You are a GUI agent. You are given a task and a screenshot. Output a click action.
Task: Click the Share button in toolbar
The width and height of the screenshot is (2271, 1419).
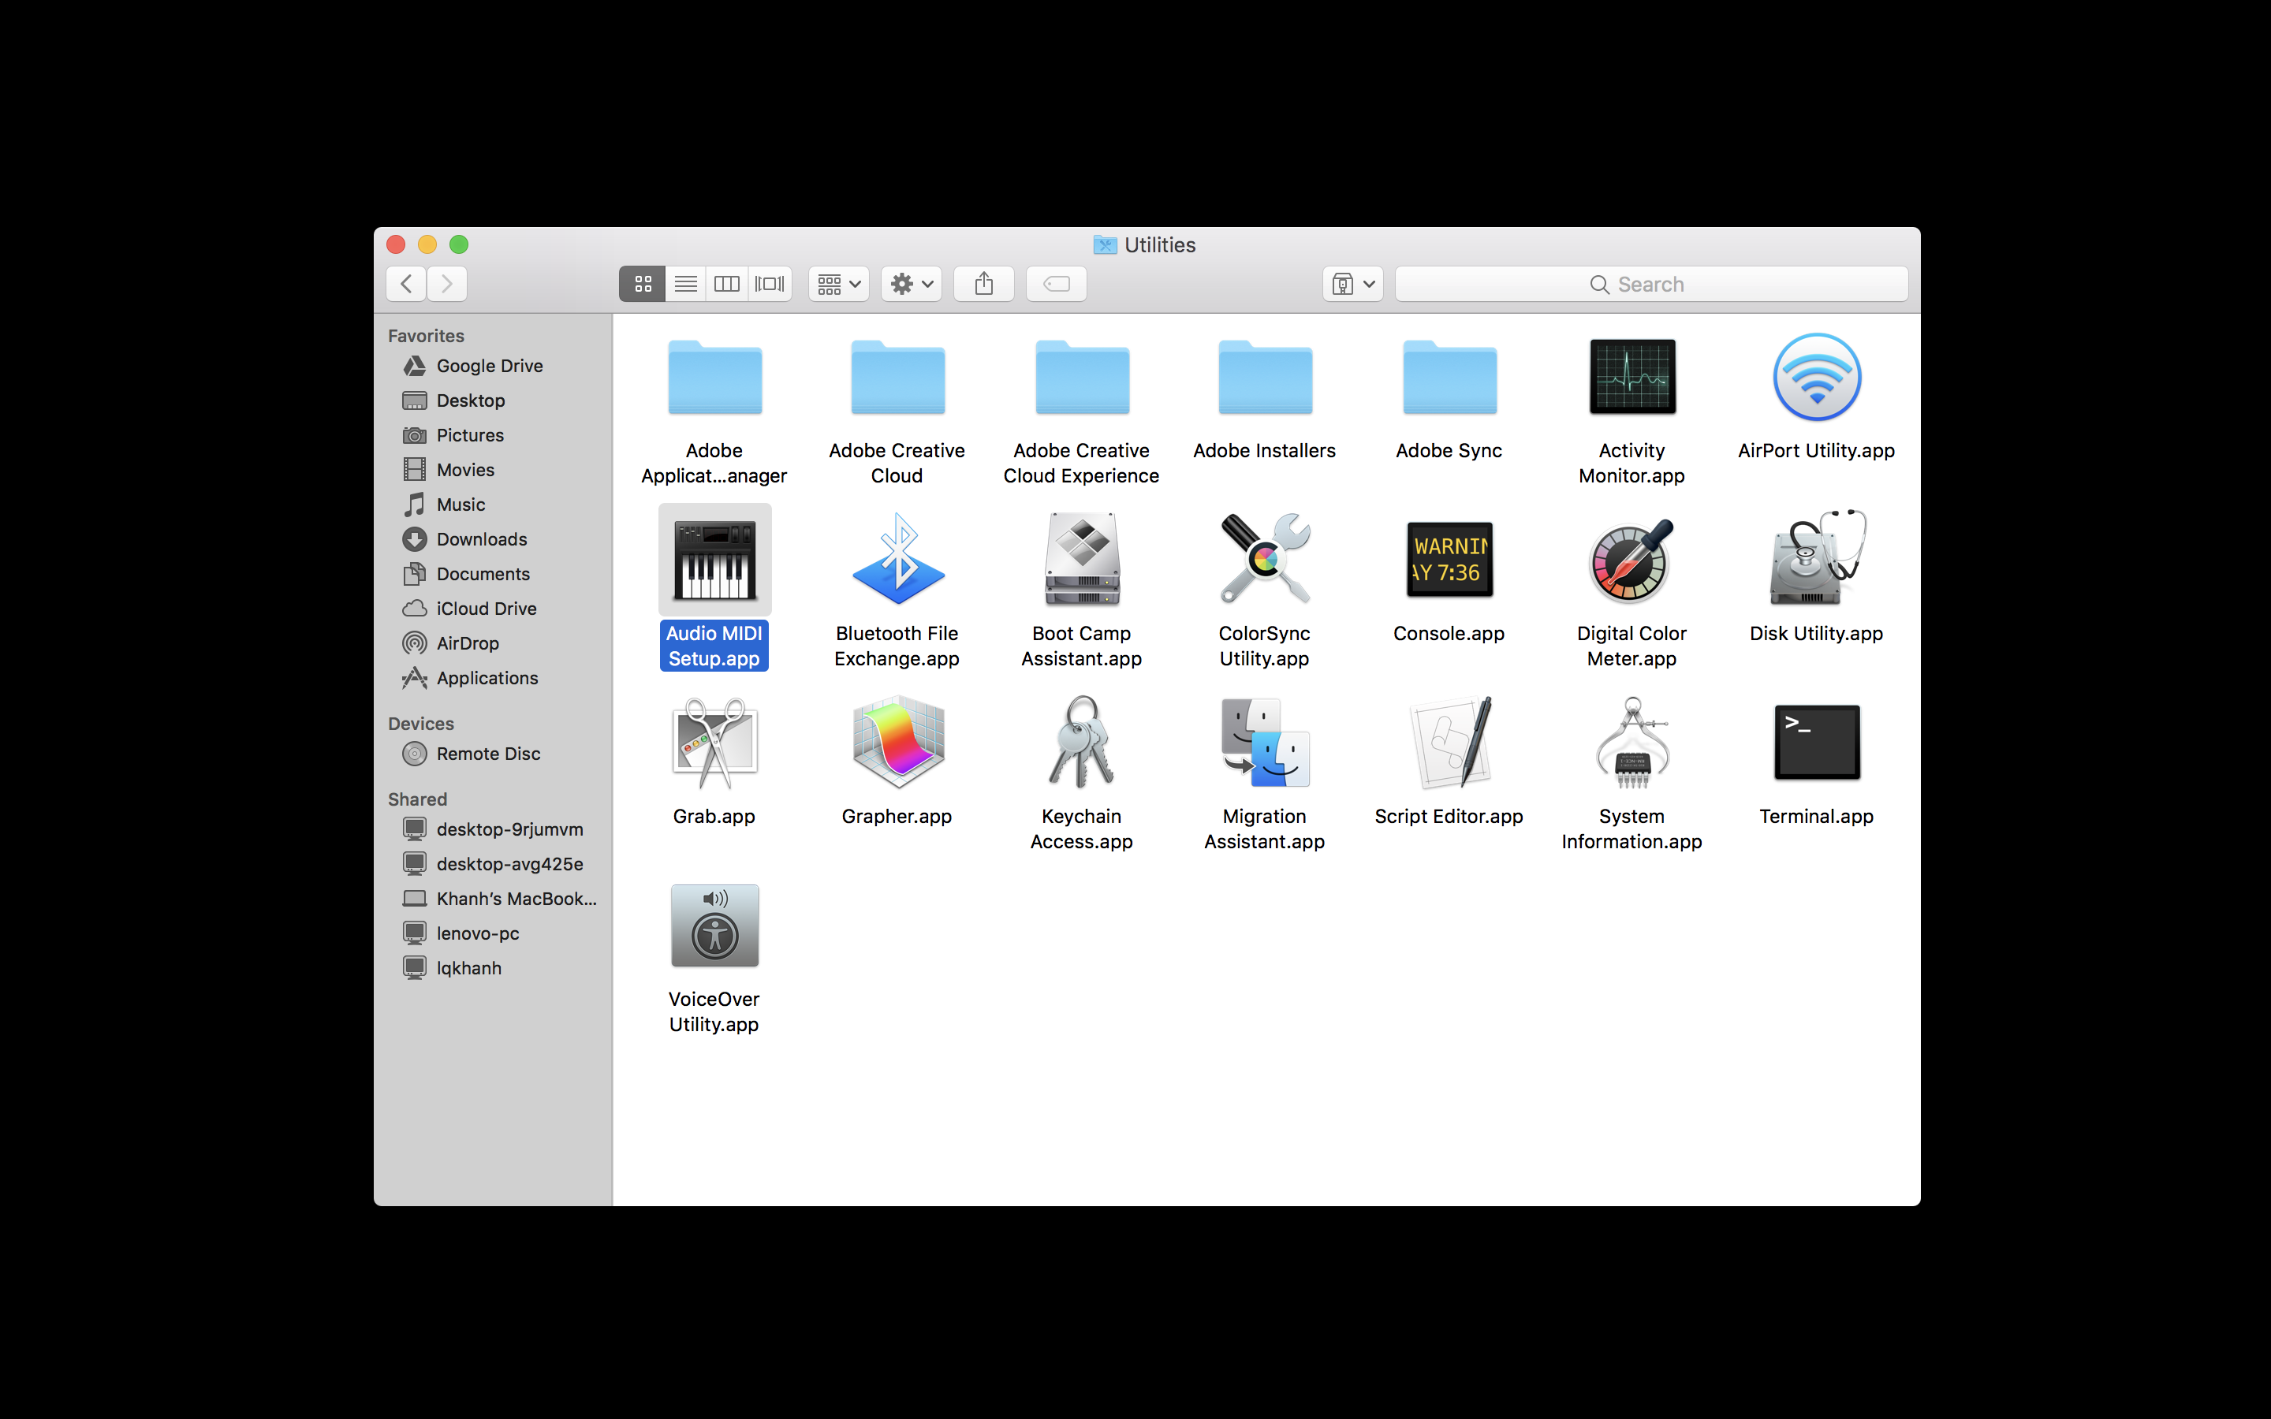click(983, 284)
